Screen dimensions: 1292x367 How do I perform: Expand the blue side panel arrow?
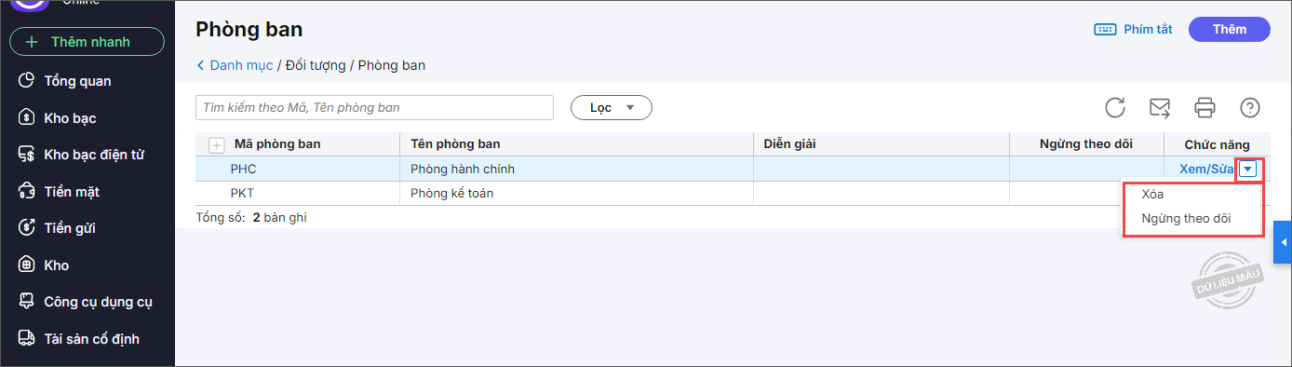click(1283, 243)
